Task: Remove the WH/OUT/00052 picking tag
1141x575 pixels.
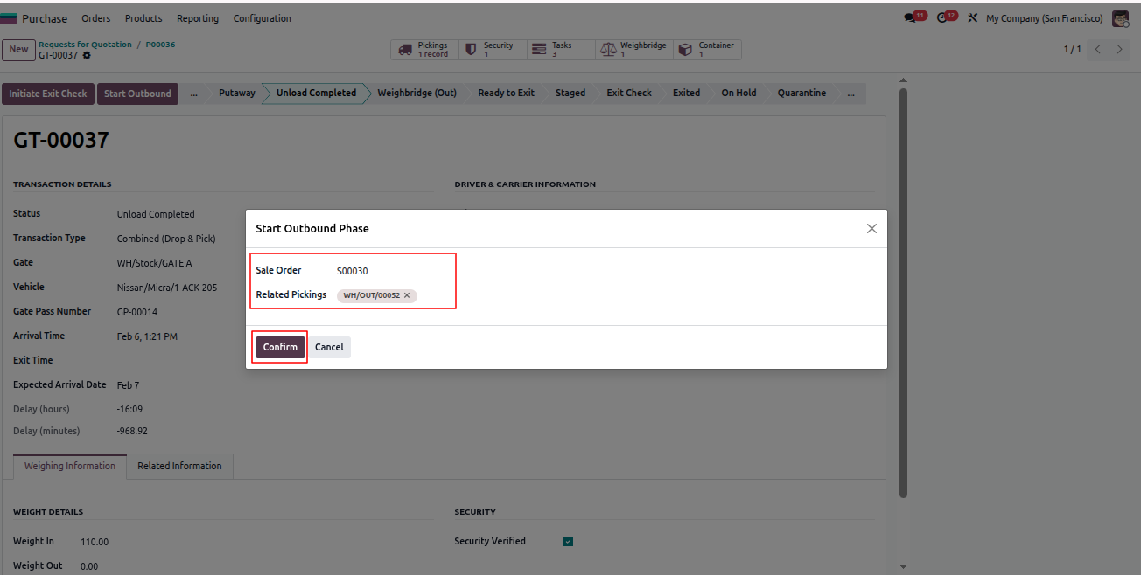Action: (x=407, y=295)
